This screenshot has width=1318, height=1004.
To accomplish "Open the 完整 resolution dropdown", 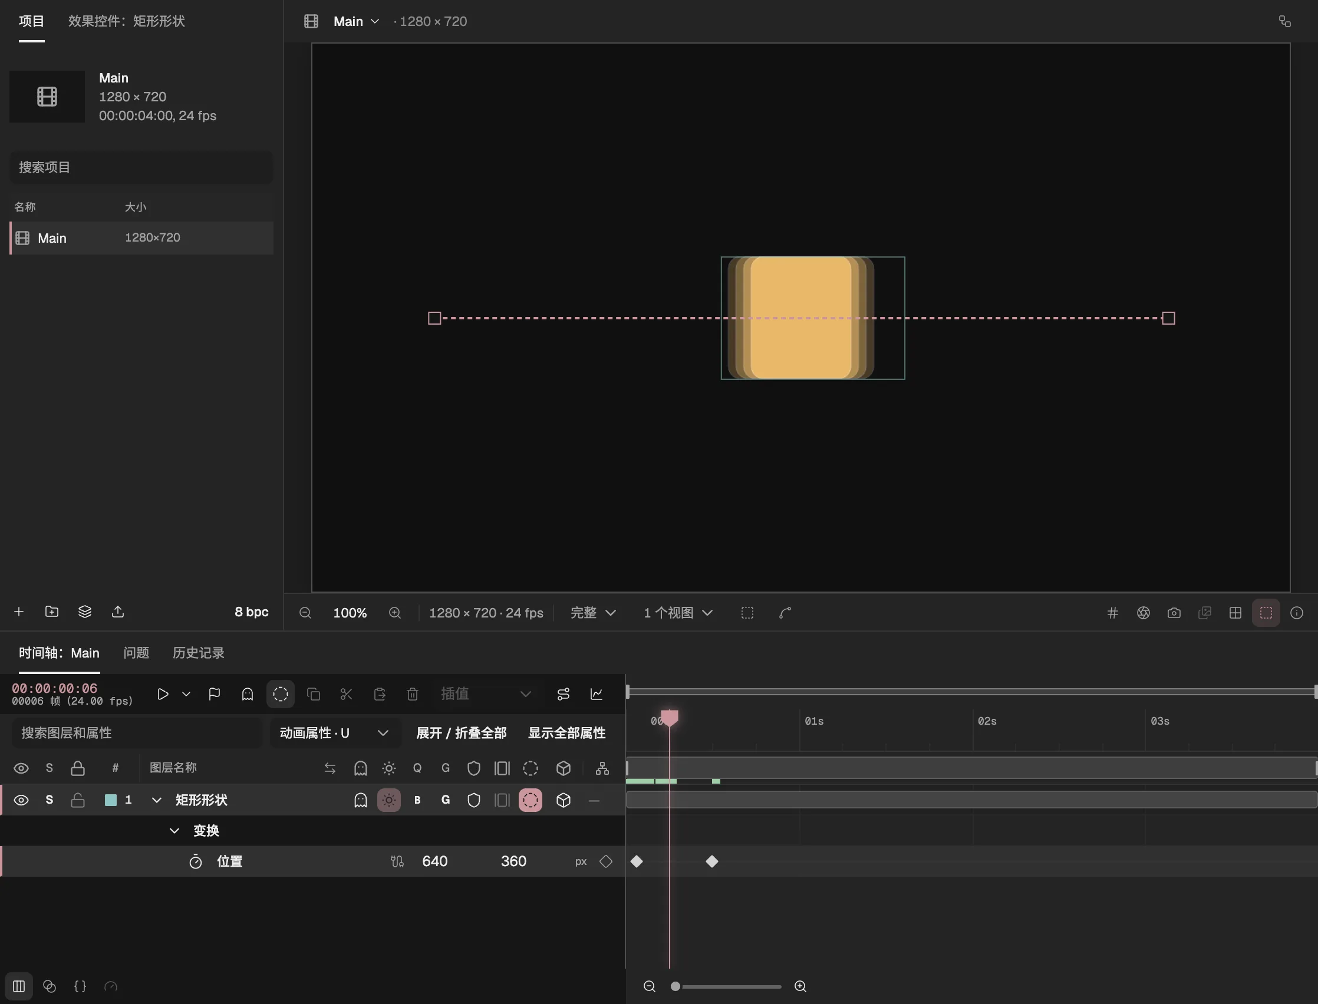I will point(593,613).
